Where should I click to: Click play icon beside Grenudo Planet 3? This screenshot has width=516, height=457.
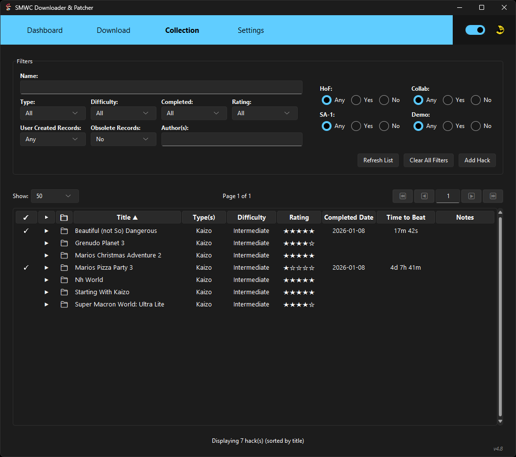click(46, 243)
